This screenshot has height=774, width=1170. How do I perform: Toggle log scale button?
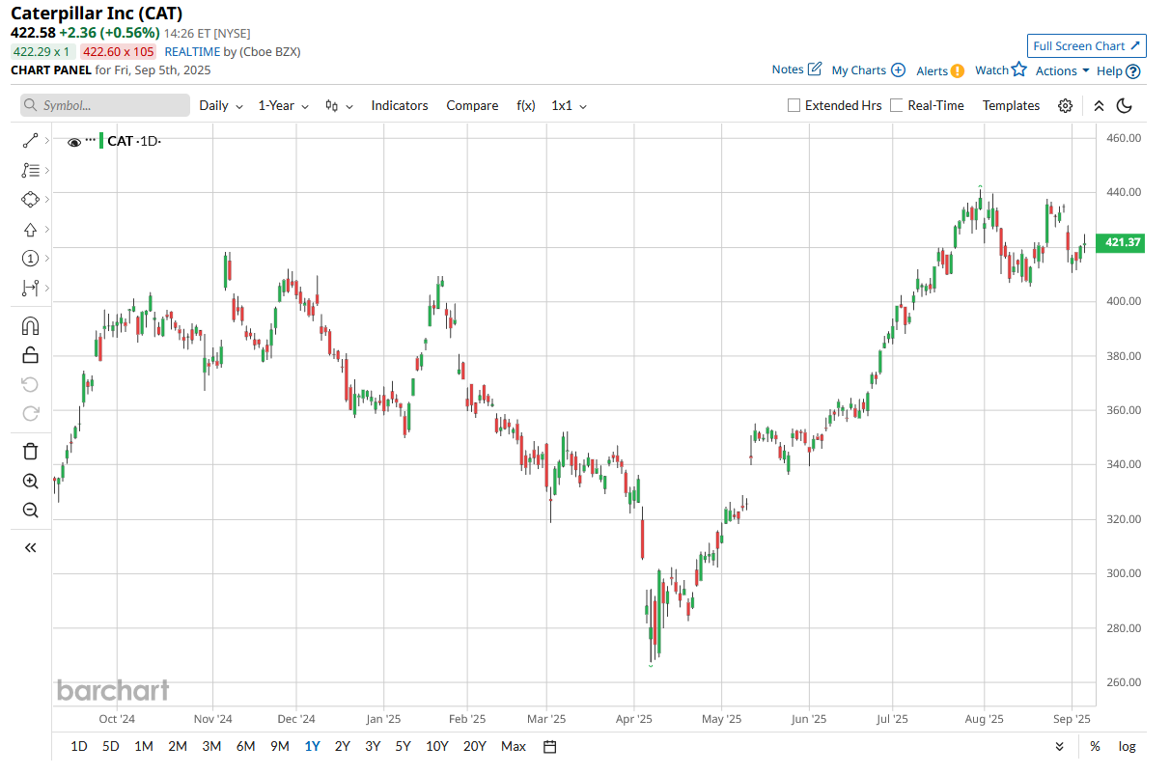[1127, 747]
